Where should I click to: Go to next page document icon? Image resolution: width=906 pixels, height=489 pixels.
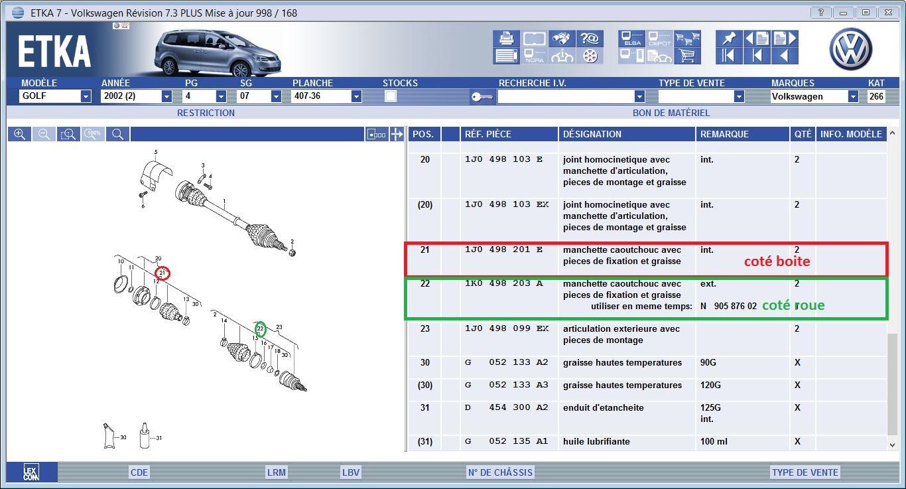coord(785,38)
